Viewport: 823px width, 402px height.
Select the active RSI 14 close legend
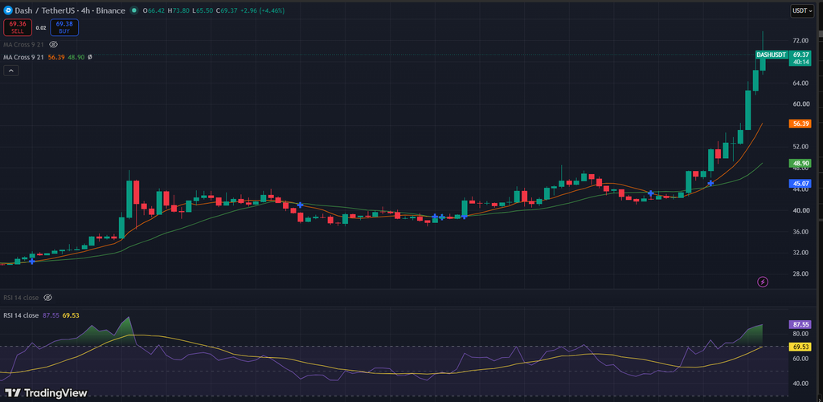21,315
